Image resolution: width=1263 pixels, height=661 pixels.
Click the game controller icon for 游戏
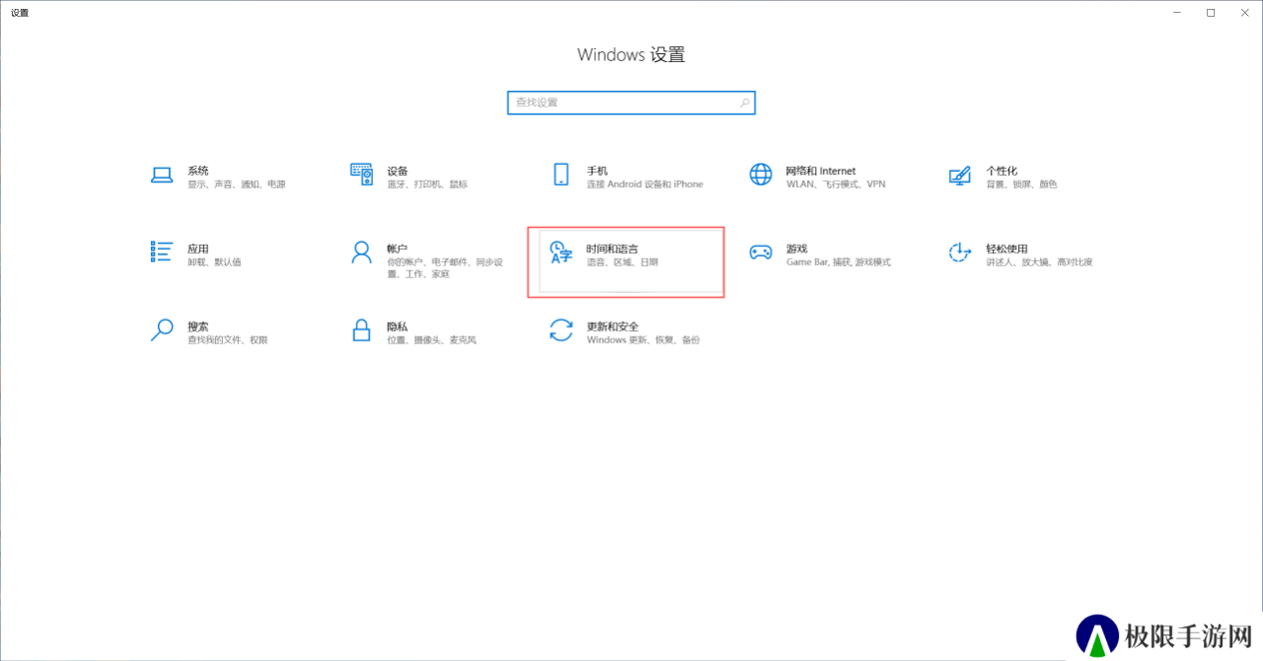[761, 253]
